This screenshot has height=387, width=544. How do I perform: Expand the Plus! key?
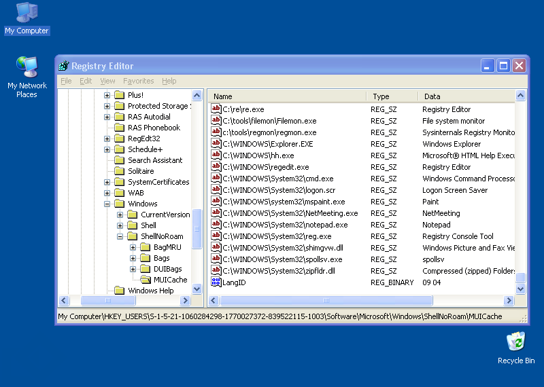click(x=107, y=95)
